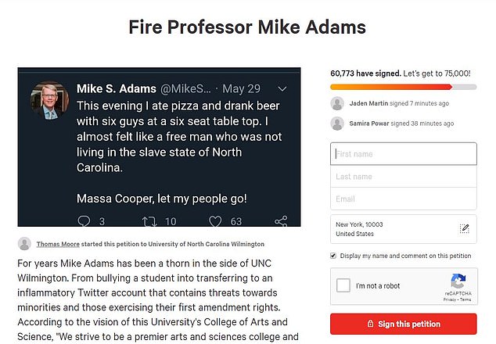Like the tweet with the heart icon
Viewport: 496px width, 344px height.
[215, 222]
